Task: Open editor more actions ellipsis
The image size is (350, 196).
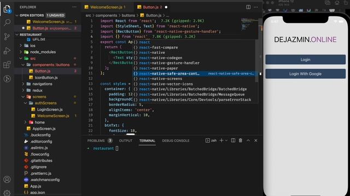Action: [256, 7]
